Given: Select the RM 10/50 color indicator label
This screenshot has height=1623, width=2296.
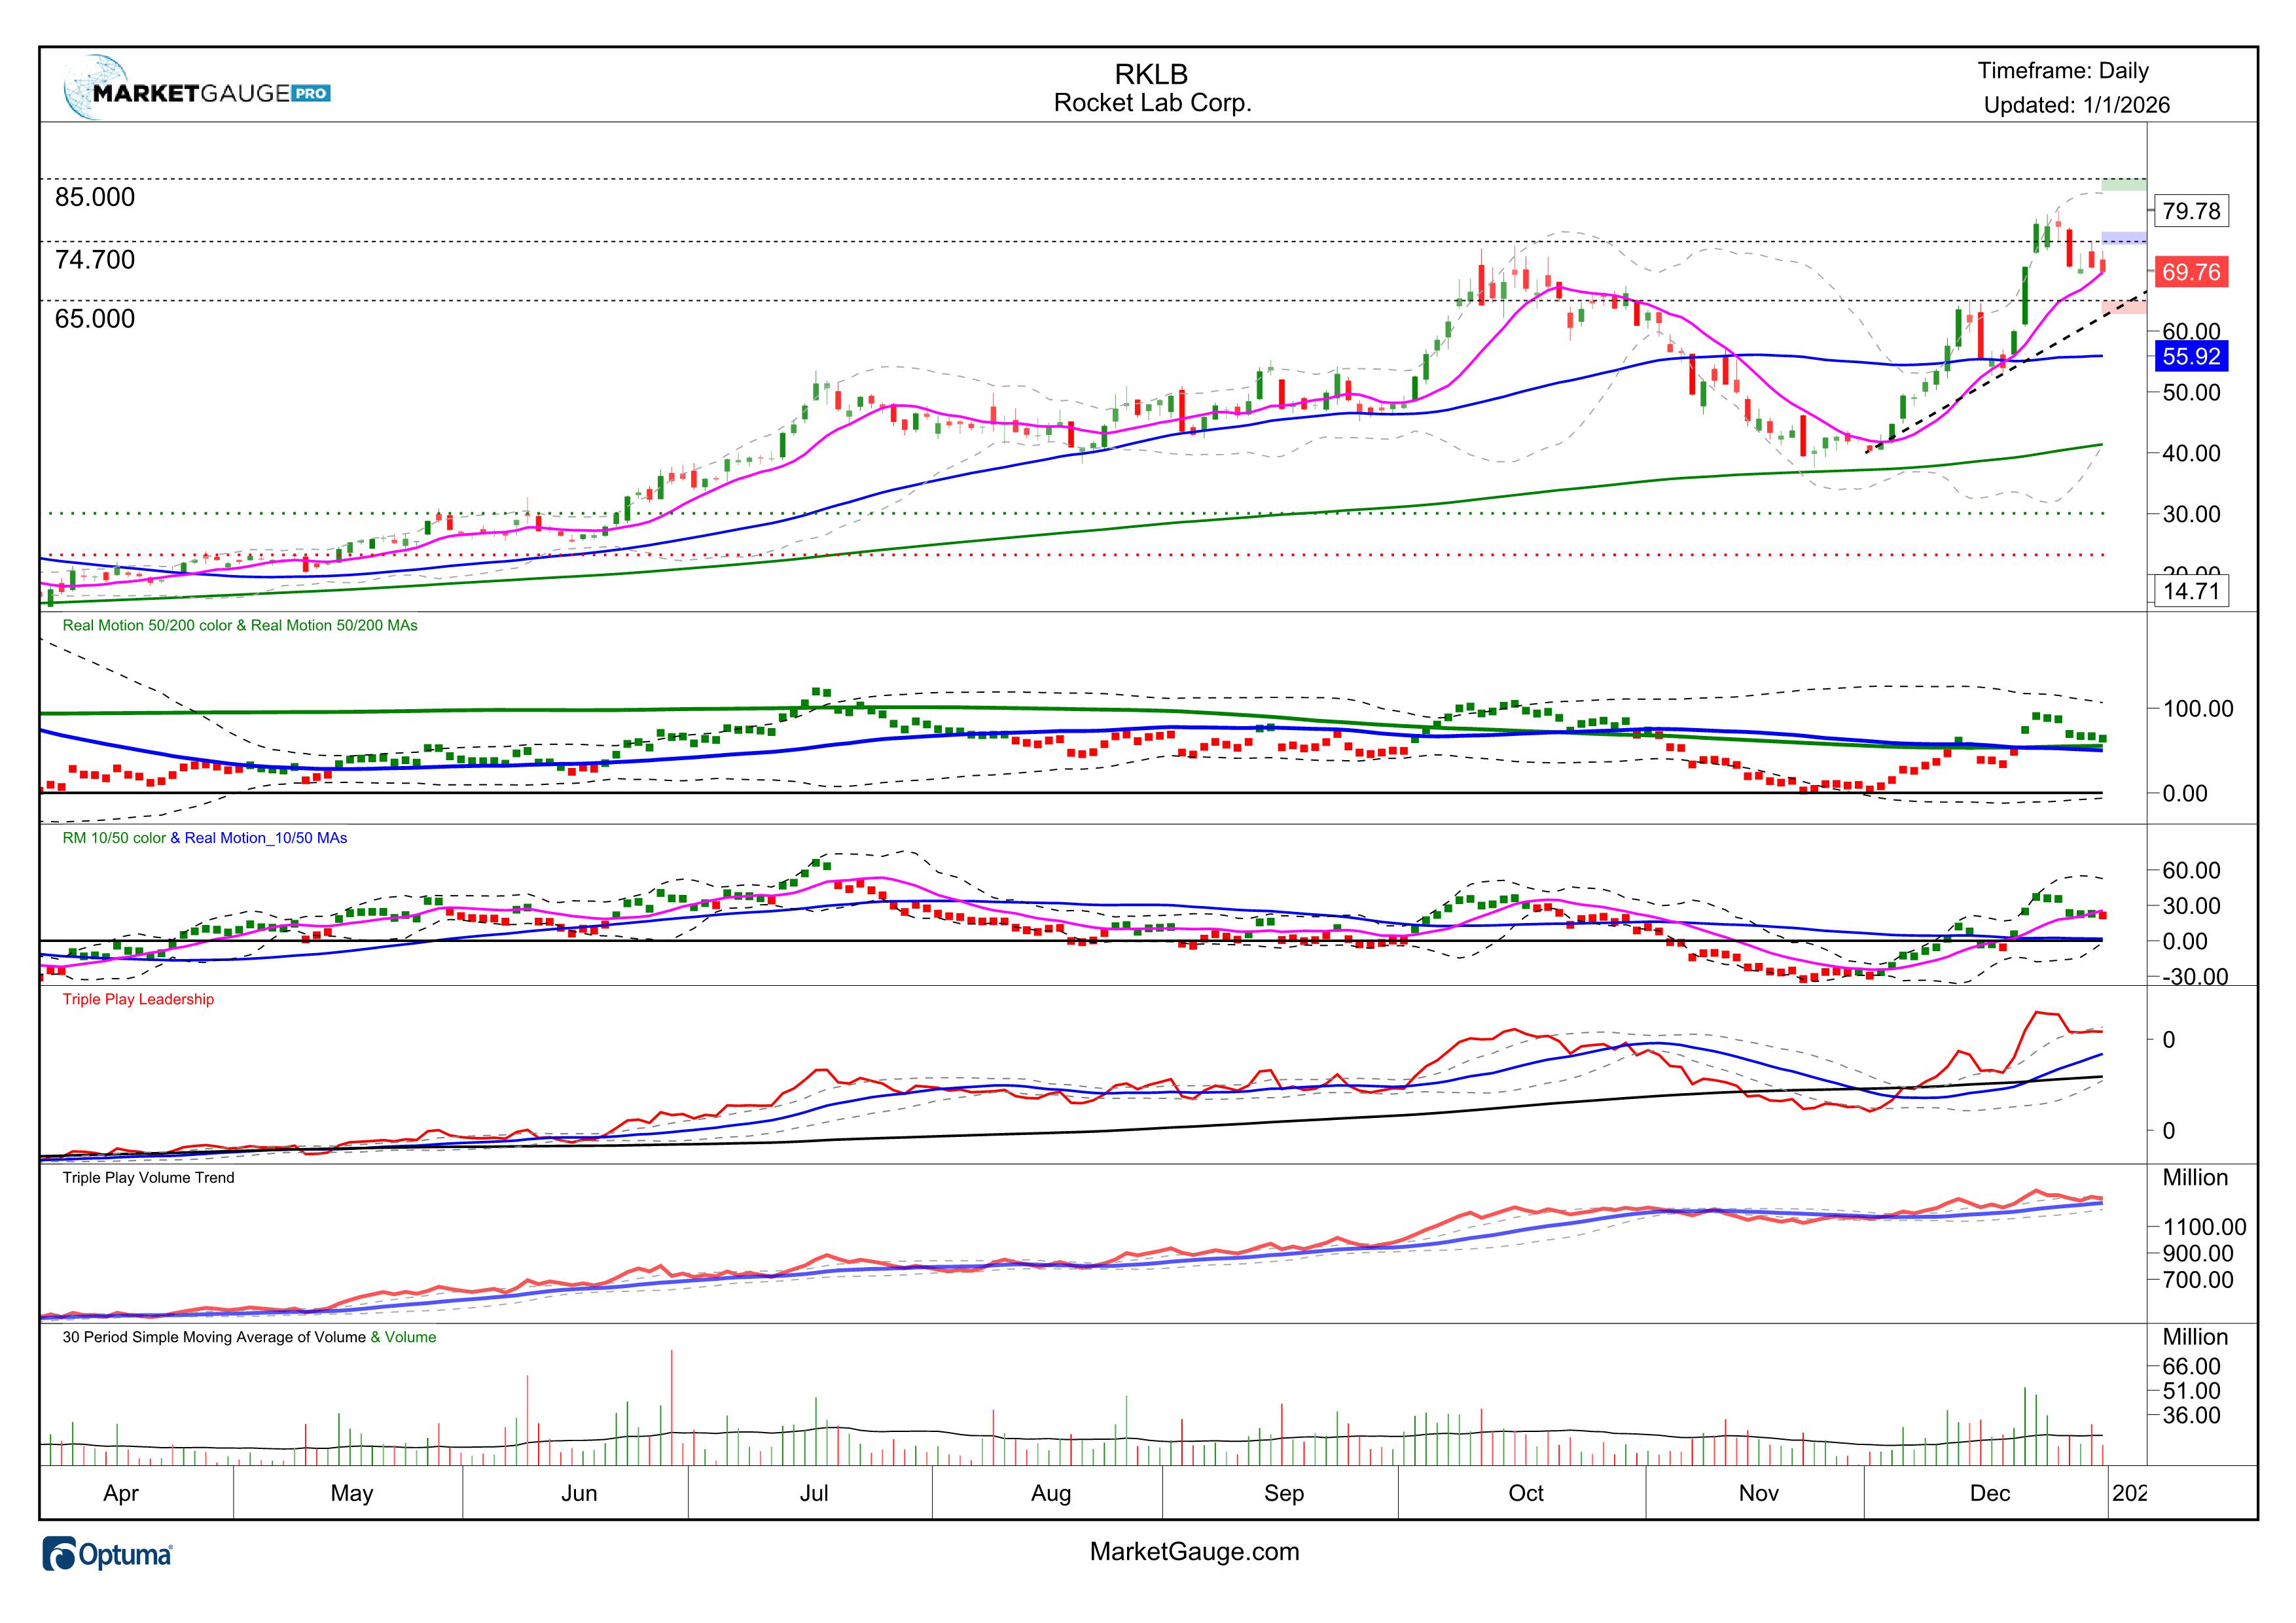Looking at the screenshot, I should click(x=115, y=839).
